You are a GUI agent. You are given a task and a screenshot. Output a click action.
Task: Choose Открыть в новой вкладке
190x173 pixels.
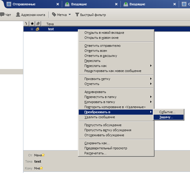(x=116, y=33)
